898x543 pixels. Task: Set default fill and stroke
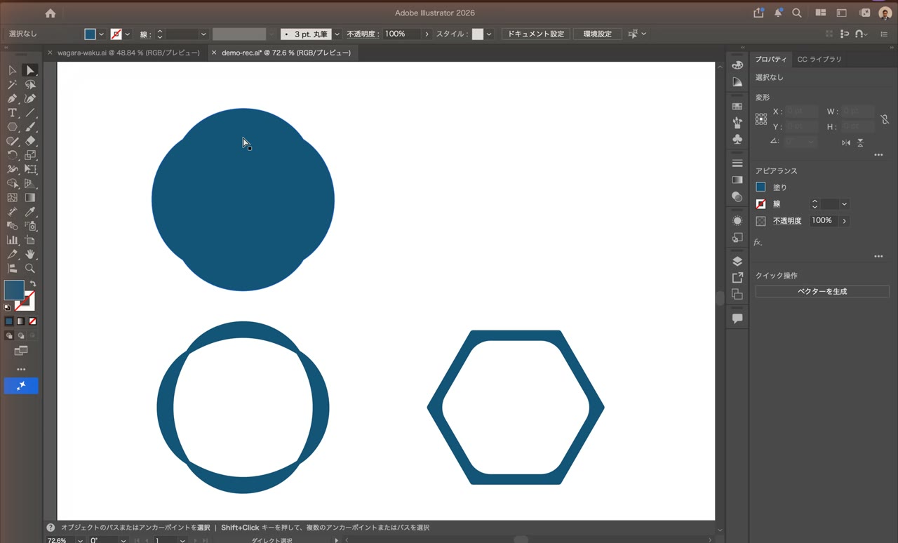pyautogui.click(x=7, y=307)
